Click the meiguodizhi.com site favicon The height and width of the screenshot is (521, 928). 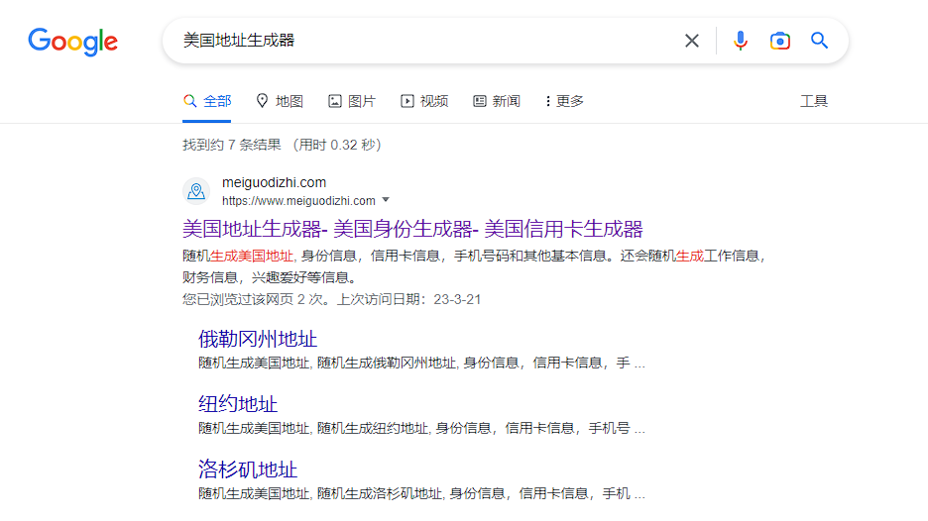coord(196,191)
